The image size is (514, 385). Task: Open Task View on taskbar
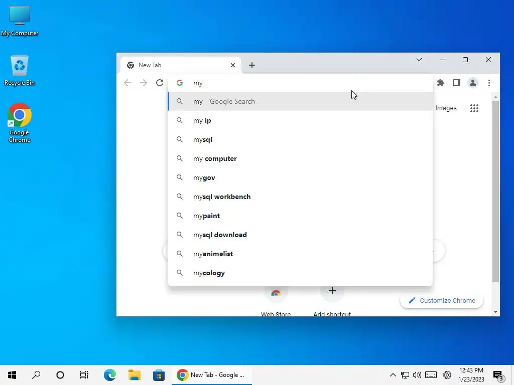coord(84,375)
